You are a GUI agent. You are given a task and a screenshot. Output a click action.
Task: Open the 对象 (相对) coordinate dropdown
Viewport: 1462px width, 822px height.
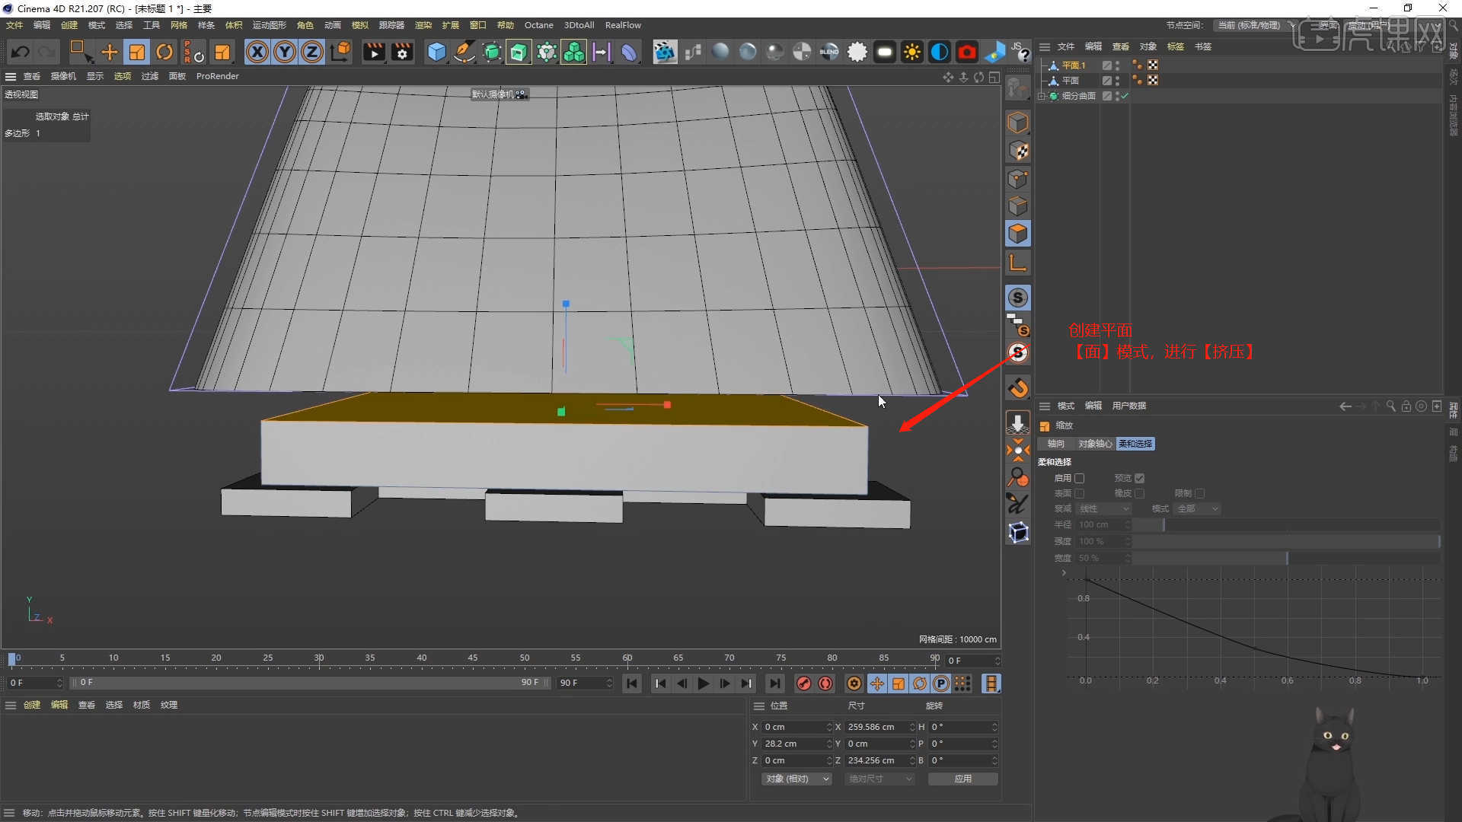(796, 779)
